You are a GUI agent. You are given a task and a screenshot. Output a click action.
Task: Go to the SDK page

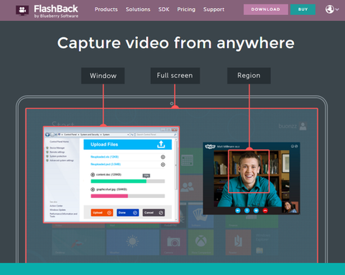[164, 9]
